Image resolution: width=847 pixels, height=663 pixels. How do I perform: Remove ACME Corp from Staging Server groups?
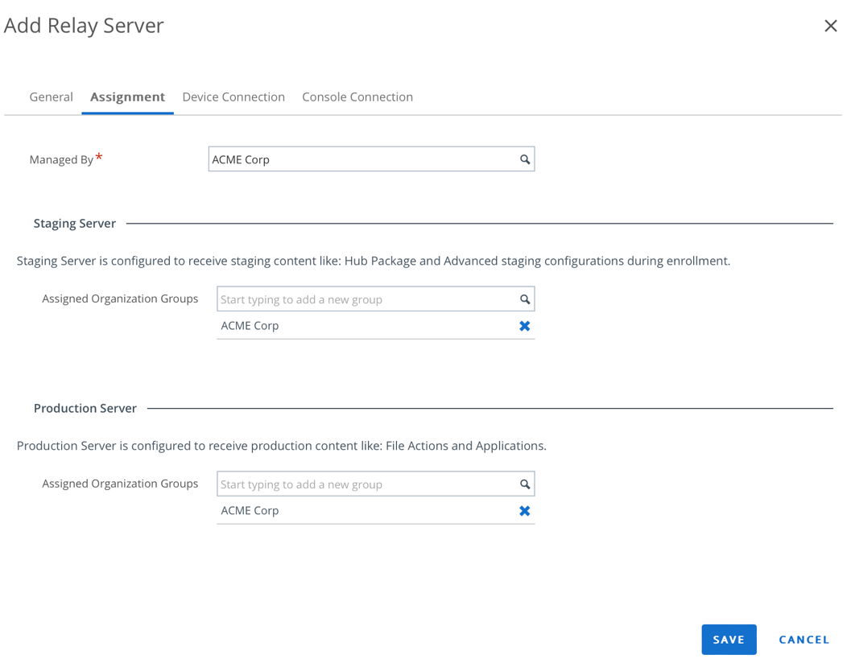point(525,326)
